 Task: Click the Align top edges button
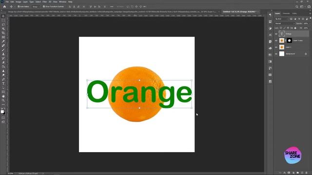click(x=91, y=6)
